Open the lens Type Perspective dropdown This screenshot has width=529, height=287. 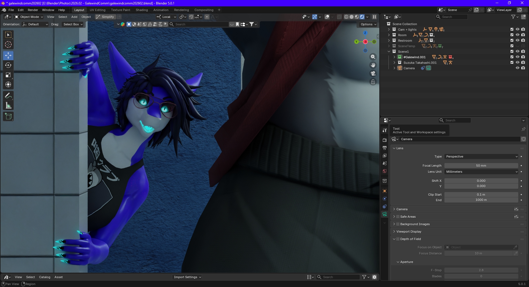click(x=481, y=156)
